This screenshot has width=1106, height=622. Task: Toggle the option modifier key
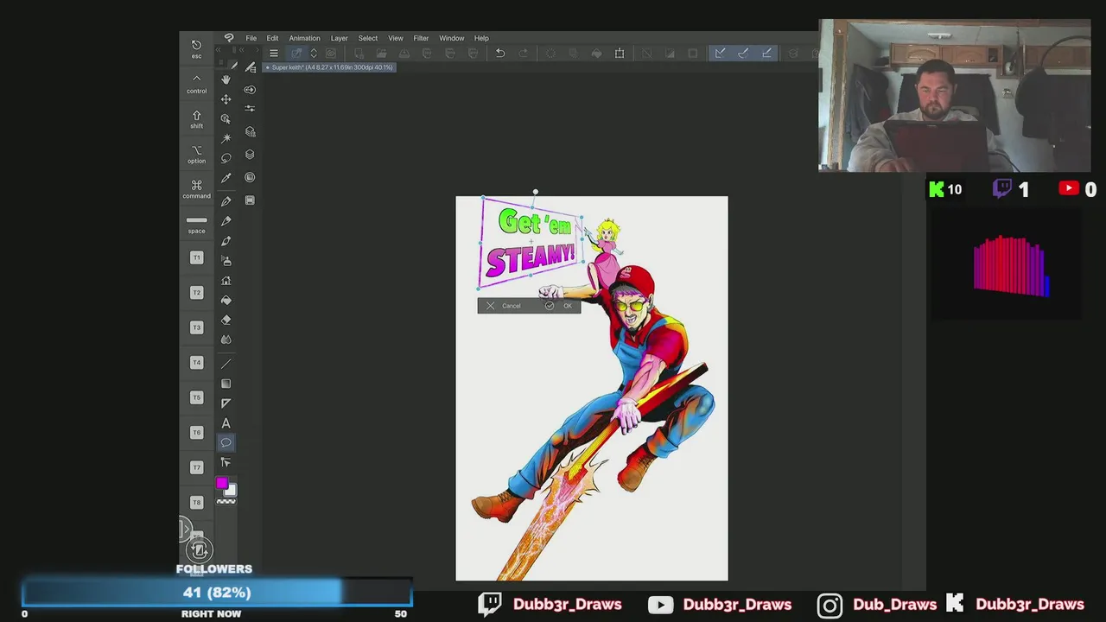click(x=196, y=154)
